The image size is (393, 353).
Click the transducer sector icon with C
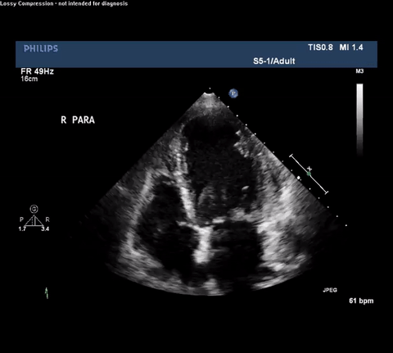pyautogui.click(x=34, y=215)
